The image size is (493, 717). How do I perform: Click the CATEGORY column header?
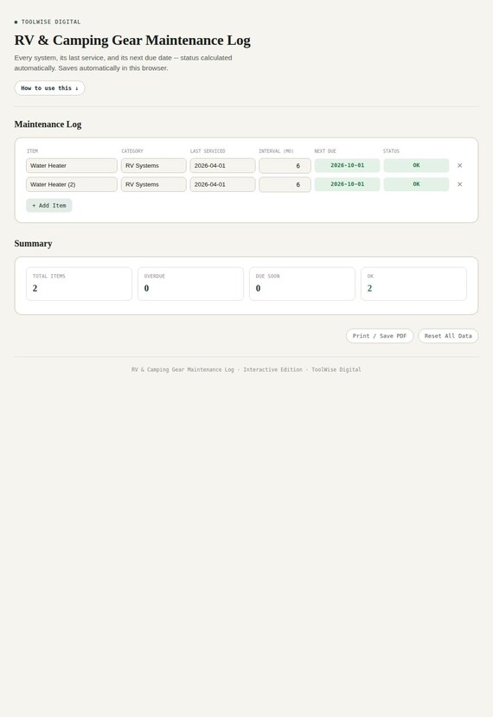(x=132, y=150)
